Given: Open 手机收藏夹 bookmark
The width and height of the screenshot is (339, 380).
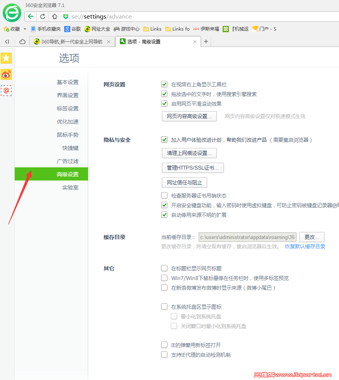Looking at the screenshot, I should tap(46, 29).
